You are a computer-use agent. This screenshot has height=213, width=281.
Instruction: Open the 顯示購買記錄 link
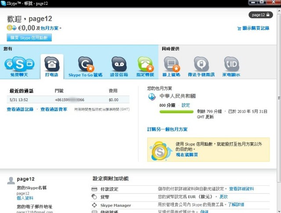[x=256, y=28]
